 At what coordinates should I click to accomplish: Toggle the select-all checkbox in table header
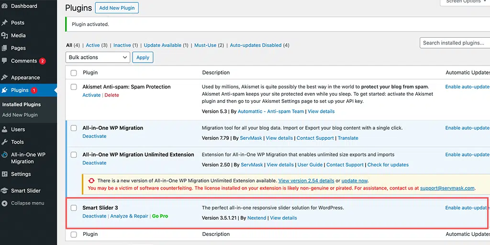coord(74,73)
